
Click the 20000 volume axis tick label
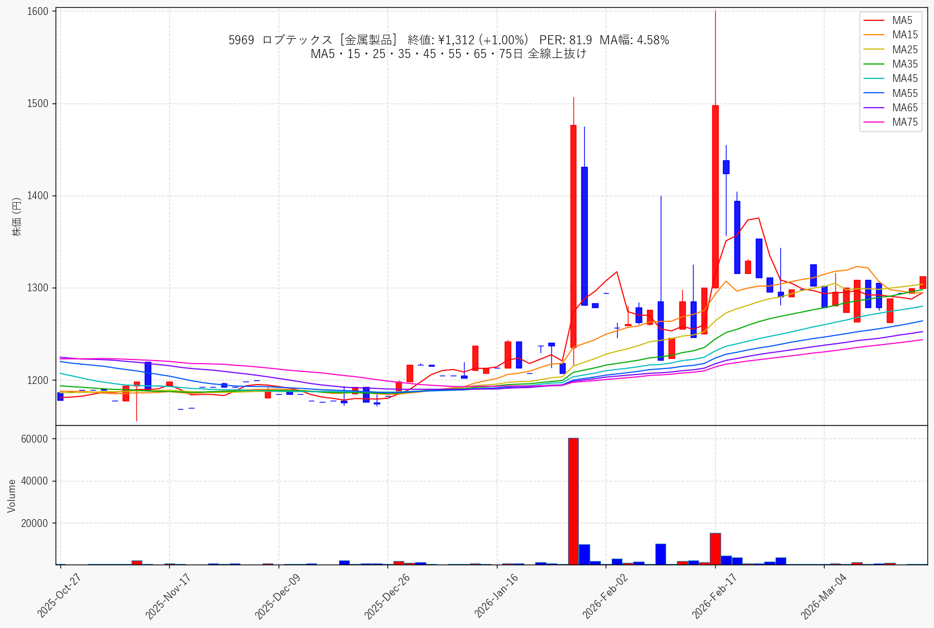coord(36,523)
